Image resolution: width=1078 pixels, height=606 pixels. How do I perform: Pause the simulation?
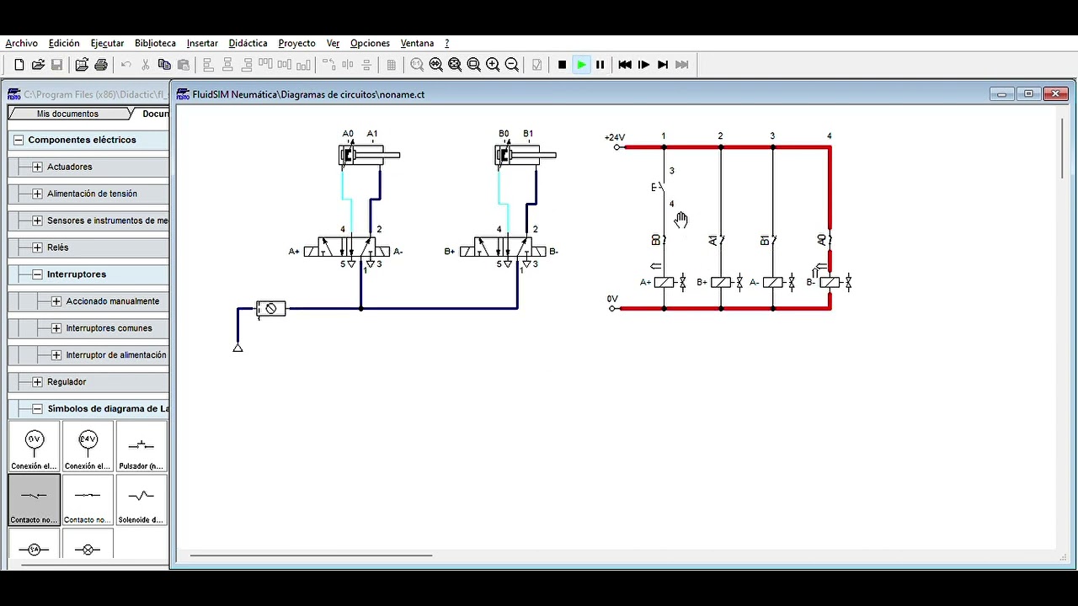pyautogui.click(x=600, y=65)
